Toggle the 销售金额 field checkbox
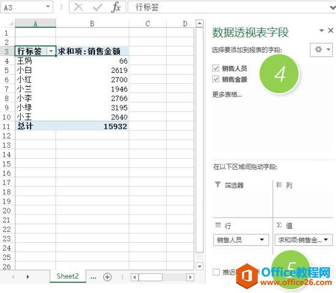The image size is (336, 293). 216,79
